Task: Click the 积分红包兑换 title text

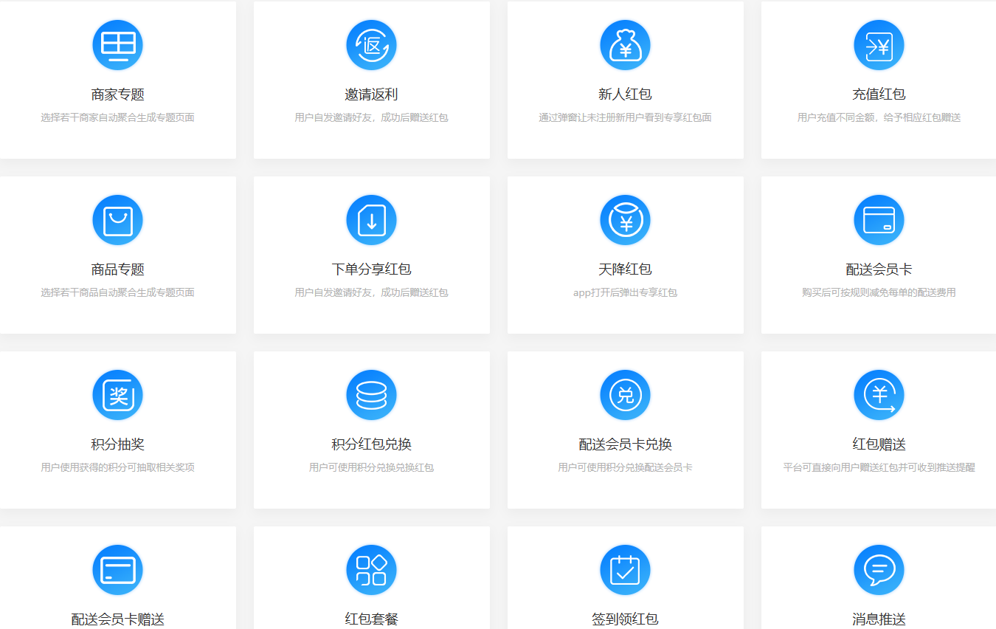Action: click(x=371, y=444)
